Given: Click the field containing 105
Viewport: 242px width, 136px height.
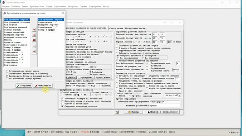Looking at the screenshot, I should point(170,42).
